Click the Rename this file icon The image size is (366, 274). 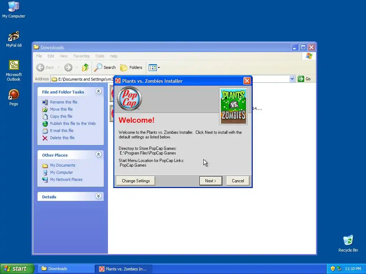pos(45,102)
